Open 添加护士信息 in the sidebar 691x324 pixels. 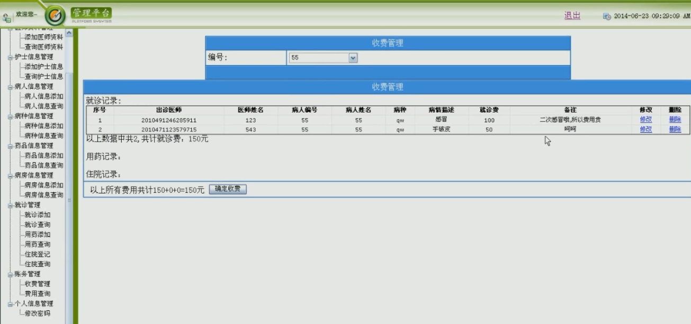(x=44, y=67)
